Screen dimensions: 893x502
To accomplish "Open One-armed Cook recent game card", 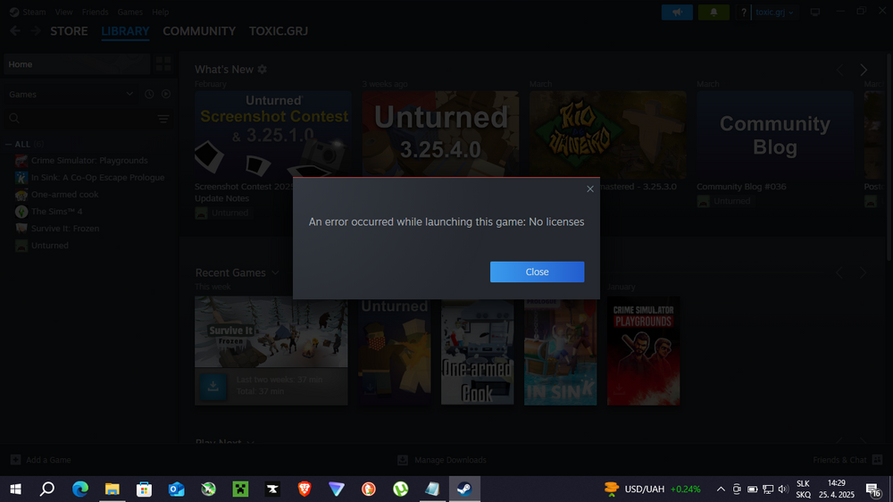I will (477, 354).
